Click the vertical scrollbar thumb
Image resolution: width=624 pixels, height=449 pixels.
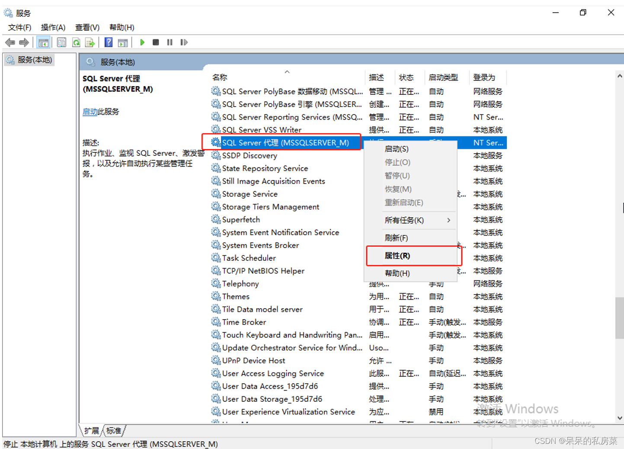(620, 318)
